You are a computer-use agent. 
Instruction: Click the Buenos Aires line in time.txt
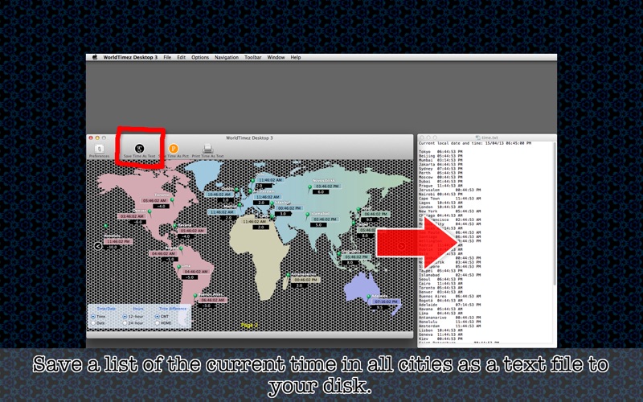pos(449,296)
